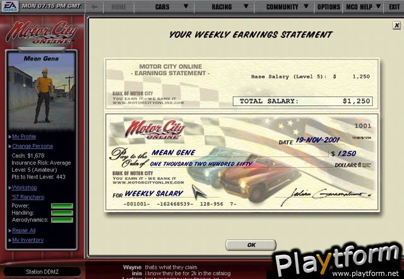Click the Pts to Next Level: 443 text

click(x=39, y=177)
